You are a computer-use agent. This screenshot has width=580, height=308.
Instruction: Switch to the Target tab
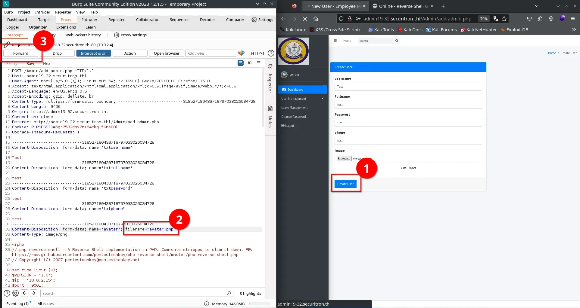[44, 20]
